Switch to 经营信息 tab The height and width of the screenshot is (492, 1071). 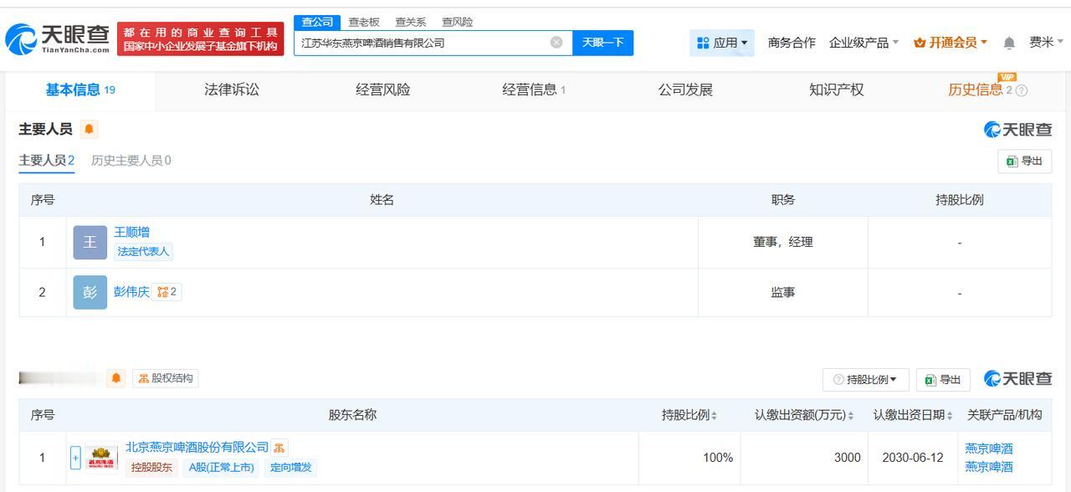(534, 90)
